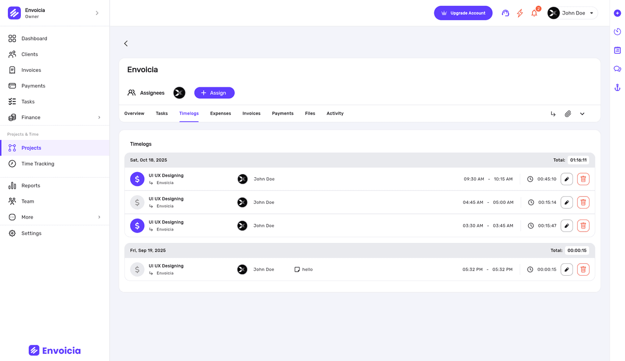Image resolution: width=625 pixels, height=361 pixels.
Task: Click the Upgrade Account button
Action: (463, 12)
